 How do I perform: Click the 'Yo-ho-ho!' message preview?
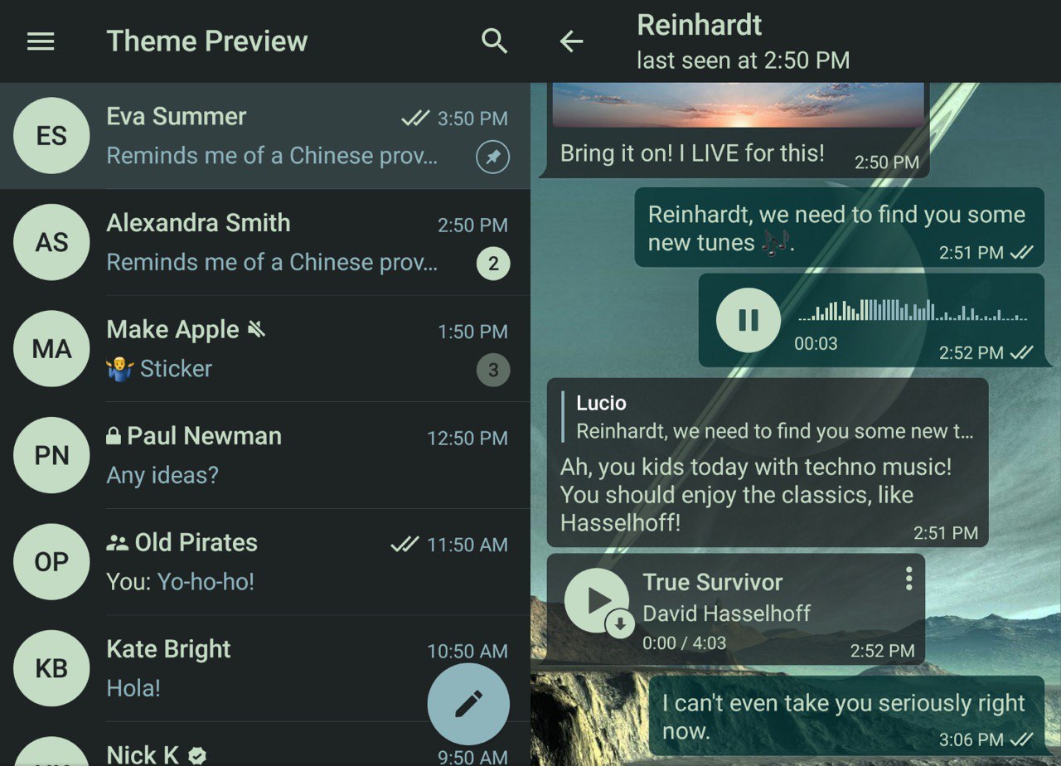tap(206, 582)
